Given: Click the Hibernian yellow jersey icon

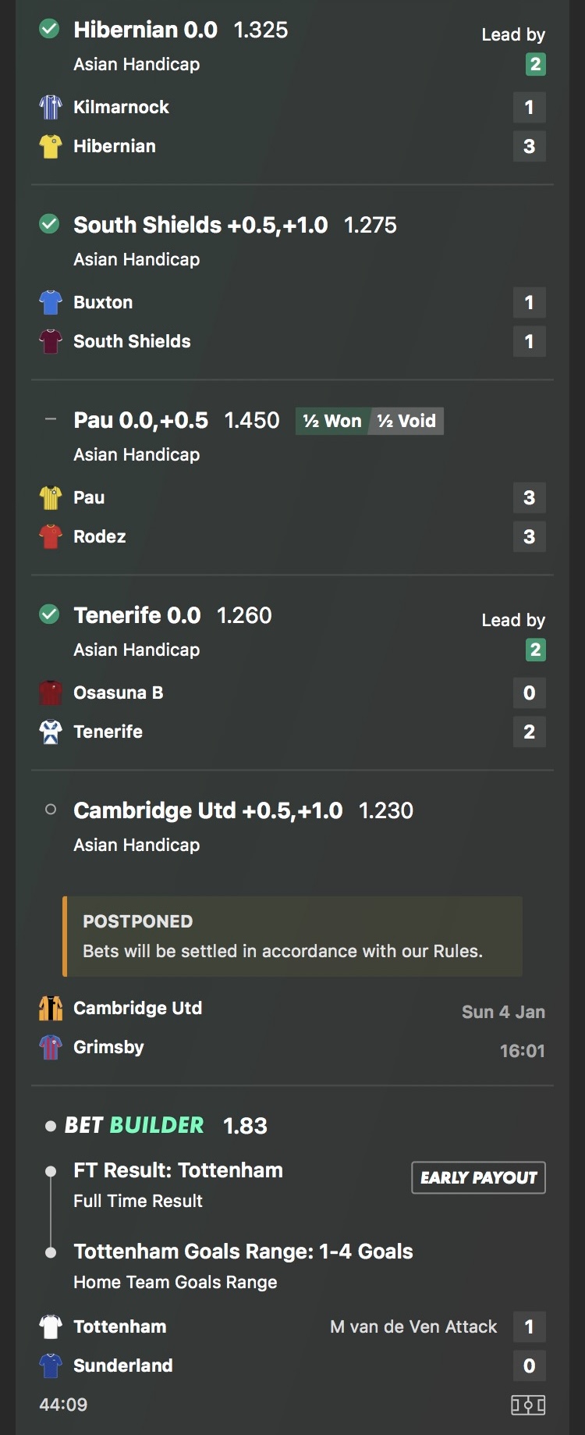Looking at the screenshot, I should click(x=51, y=146).
